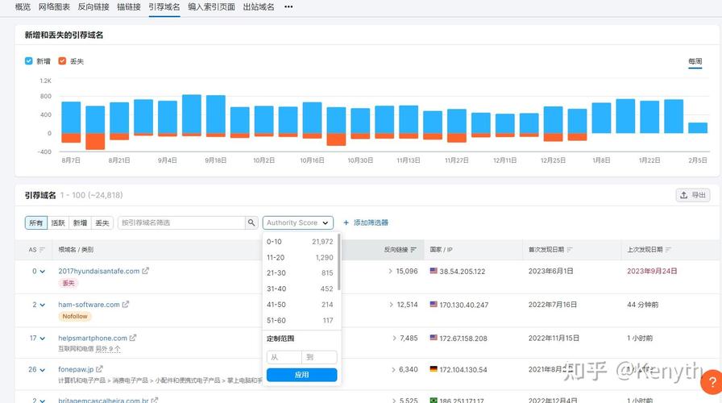Uncheck the 丢失 chart checkbox

click(62, 60)
